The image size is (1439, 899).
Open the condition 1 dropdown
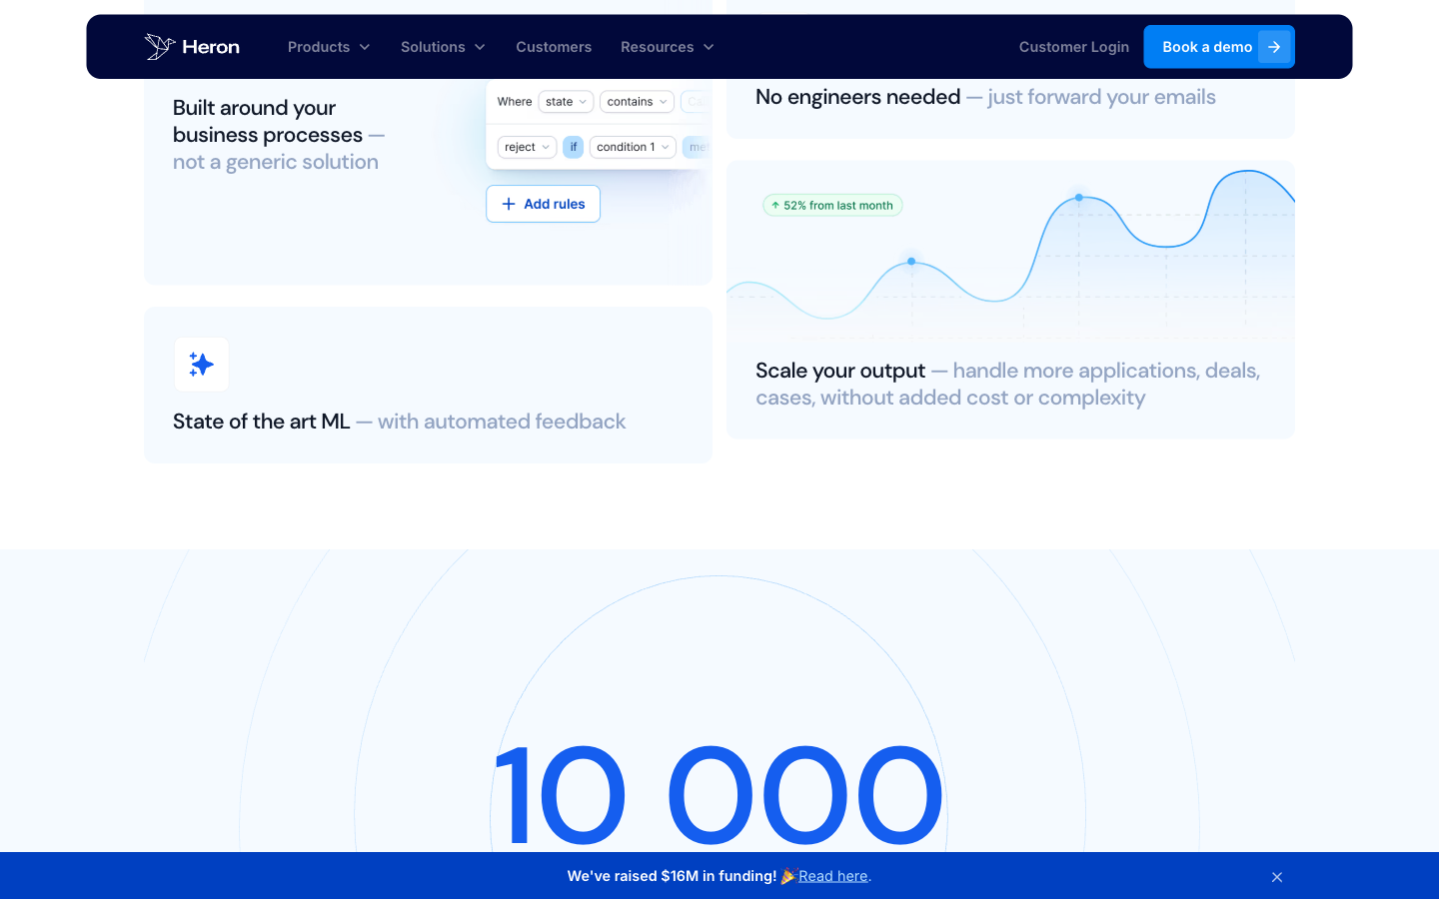(x=633, y=147)
